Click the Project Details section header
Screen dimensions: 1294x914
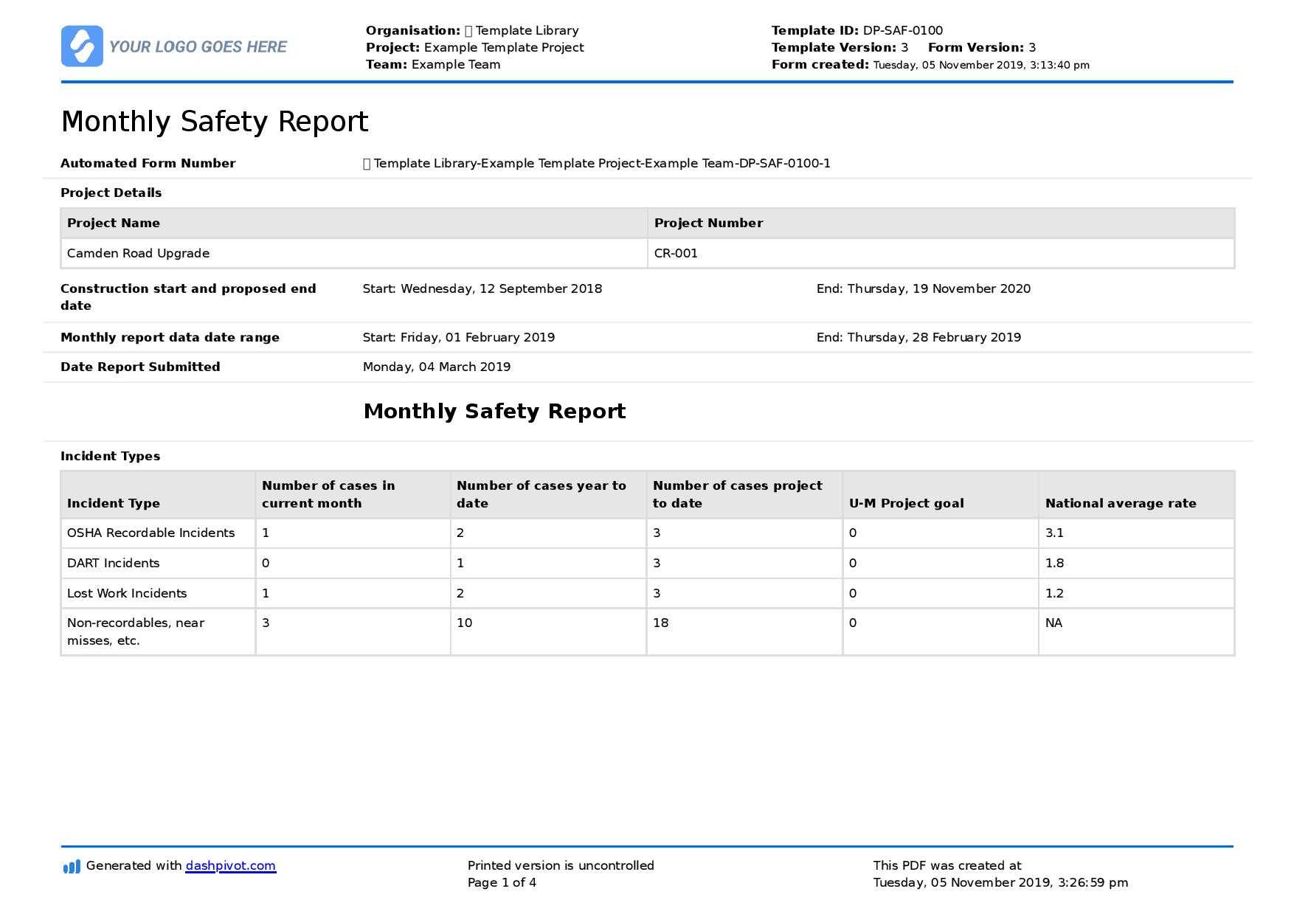click(x=111, y=193)
